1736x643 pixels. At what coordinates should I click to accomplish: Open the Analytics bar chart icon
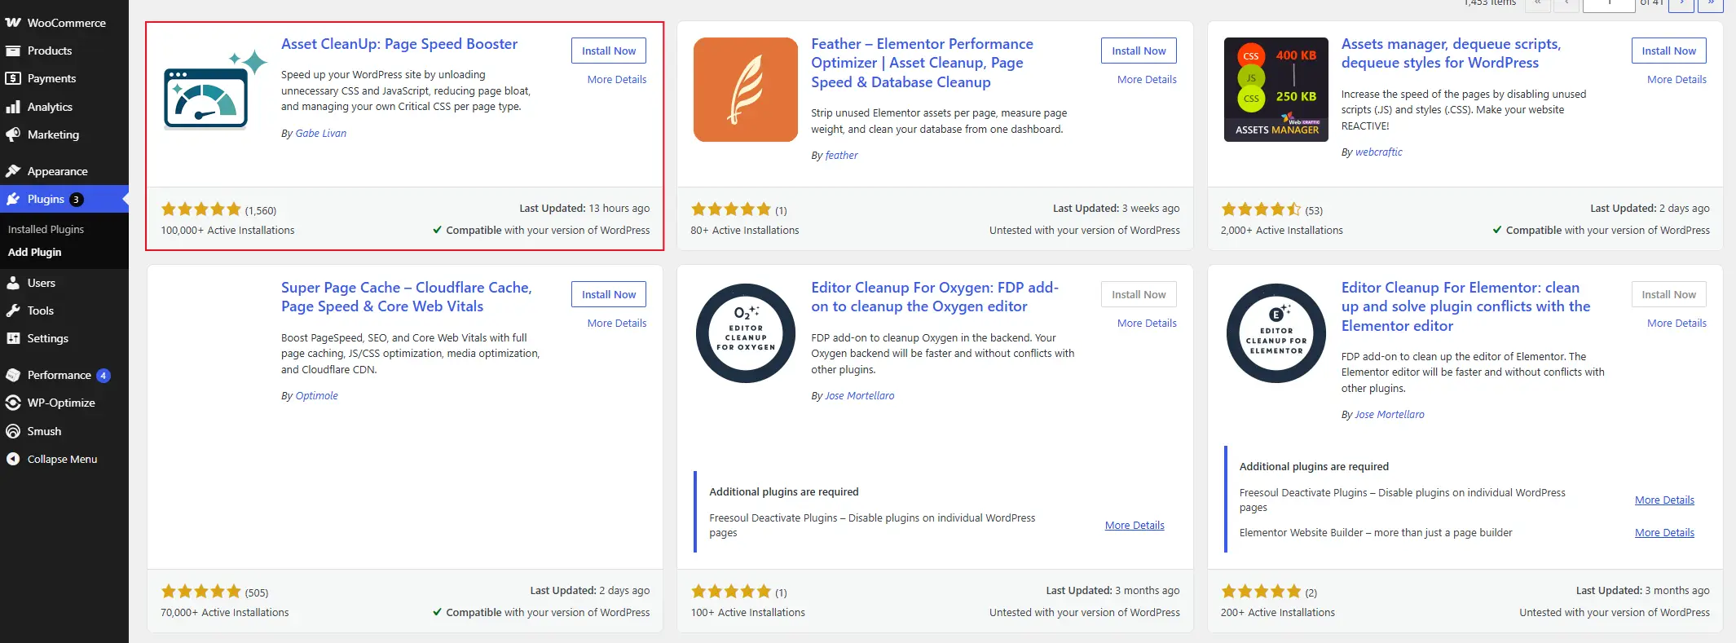[13, 107]
